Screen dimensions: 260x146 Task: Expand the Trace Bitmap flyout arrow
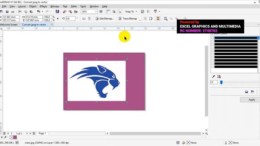click(140, 20)
